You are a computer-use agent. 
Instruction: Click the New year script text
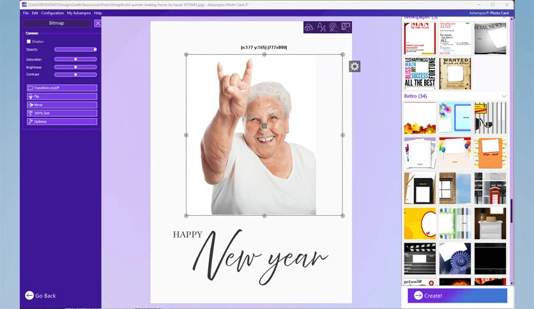[x=261, y=258]
